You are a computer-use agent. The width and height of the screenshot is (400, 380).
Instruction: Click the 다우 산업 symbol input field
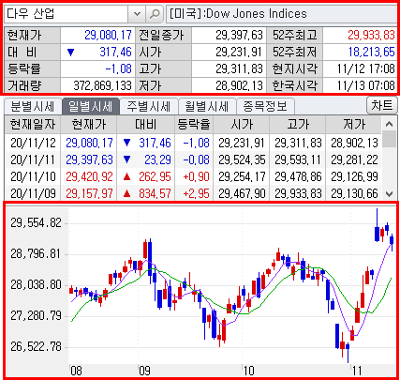[67, 14]
